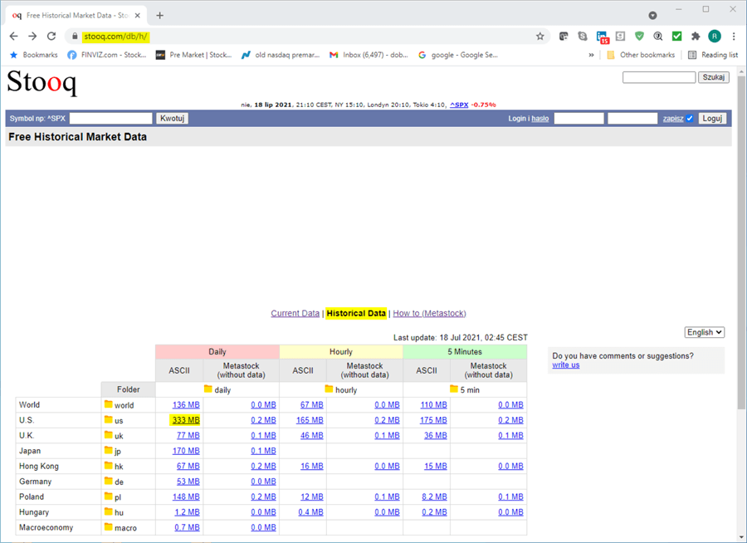Click the green checkmark extension icon
This screenshot has width=747, height=543.
click(x=676, y=37)
